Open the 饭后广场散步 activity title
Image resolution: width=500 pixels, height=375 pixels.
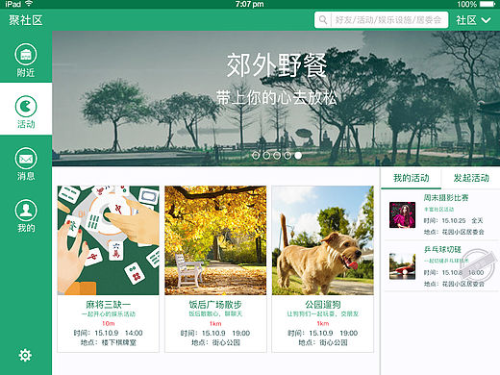pos(215,305)
